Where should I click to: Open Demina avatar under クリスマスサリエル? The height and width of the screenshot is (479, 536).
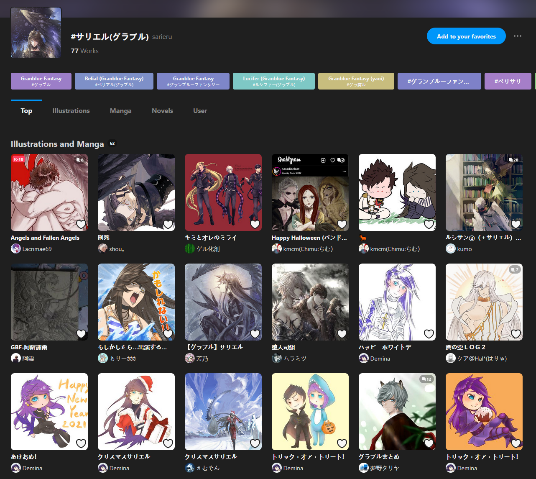tap(103, 468)
